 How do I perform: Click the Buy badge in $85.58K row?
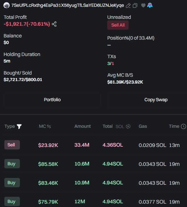click(12, 164)
